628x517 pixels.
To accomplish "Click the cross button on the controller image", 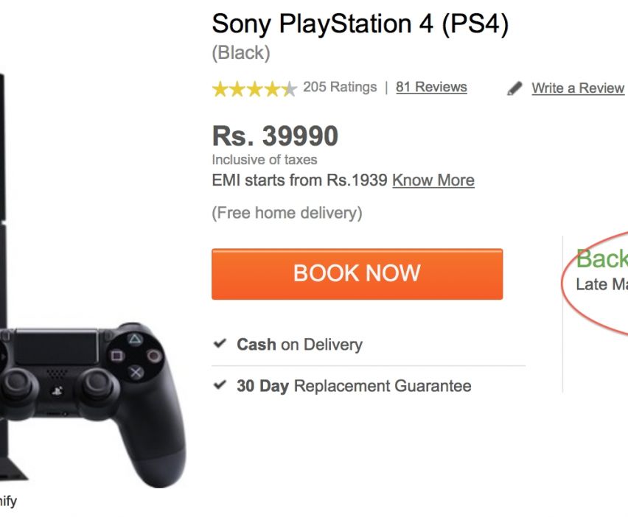I will (136, 373).
